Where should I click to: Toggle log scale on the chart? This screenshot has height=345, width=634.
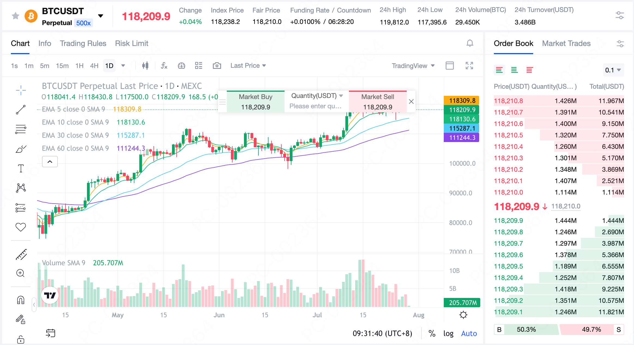448,333
